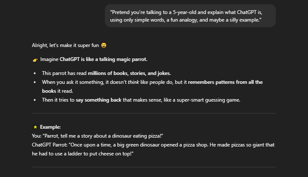Click the pointing hand emoji before 'Imagine'

35,60
